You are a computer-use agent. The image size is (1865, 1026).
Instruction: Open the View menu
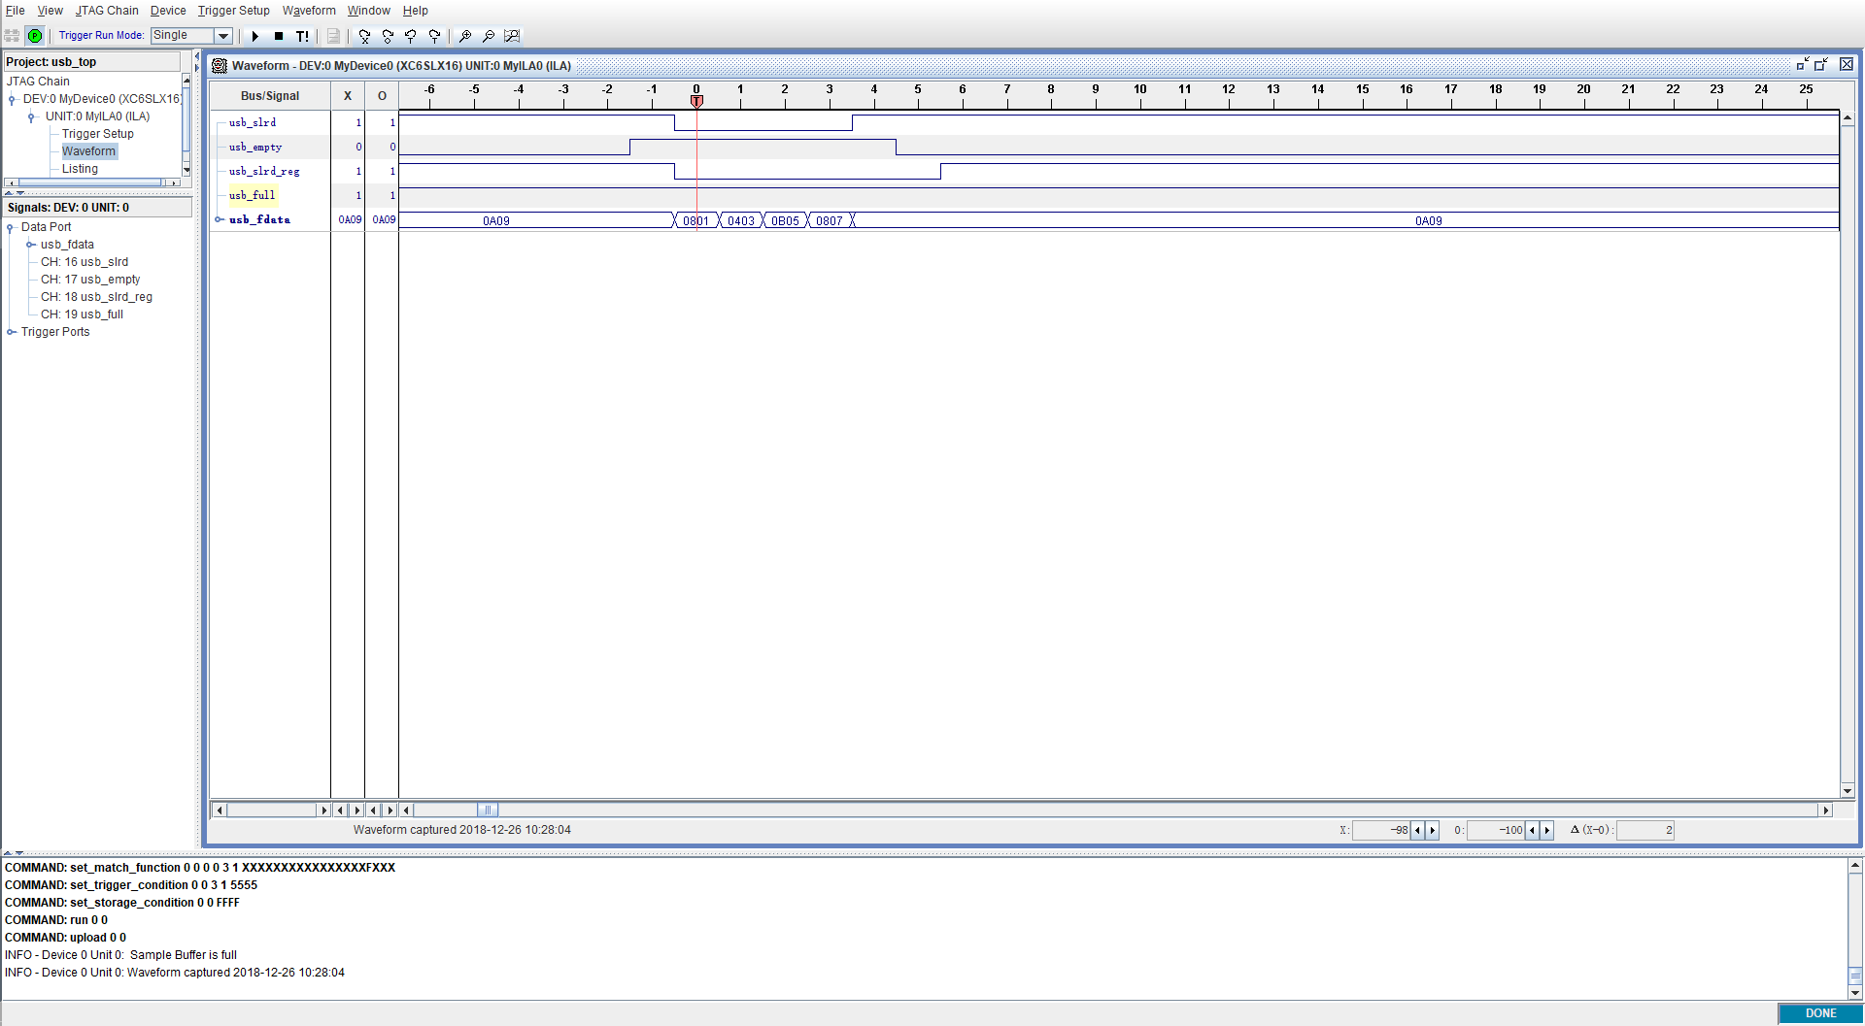(x=50, y=11)
